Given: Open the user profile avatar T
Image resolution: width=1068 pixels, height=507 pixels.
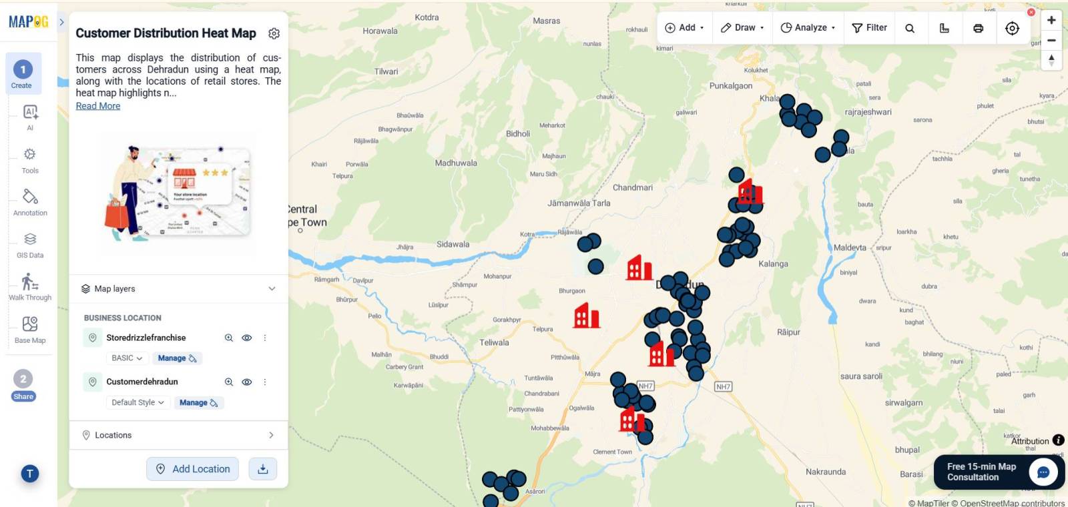Looking at the screenshot, I should pos(29,473).
